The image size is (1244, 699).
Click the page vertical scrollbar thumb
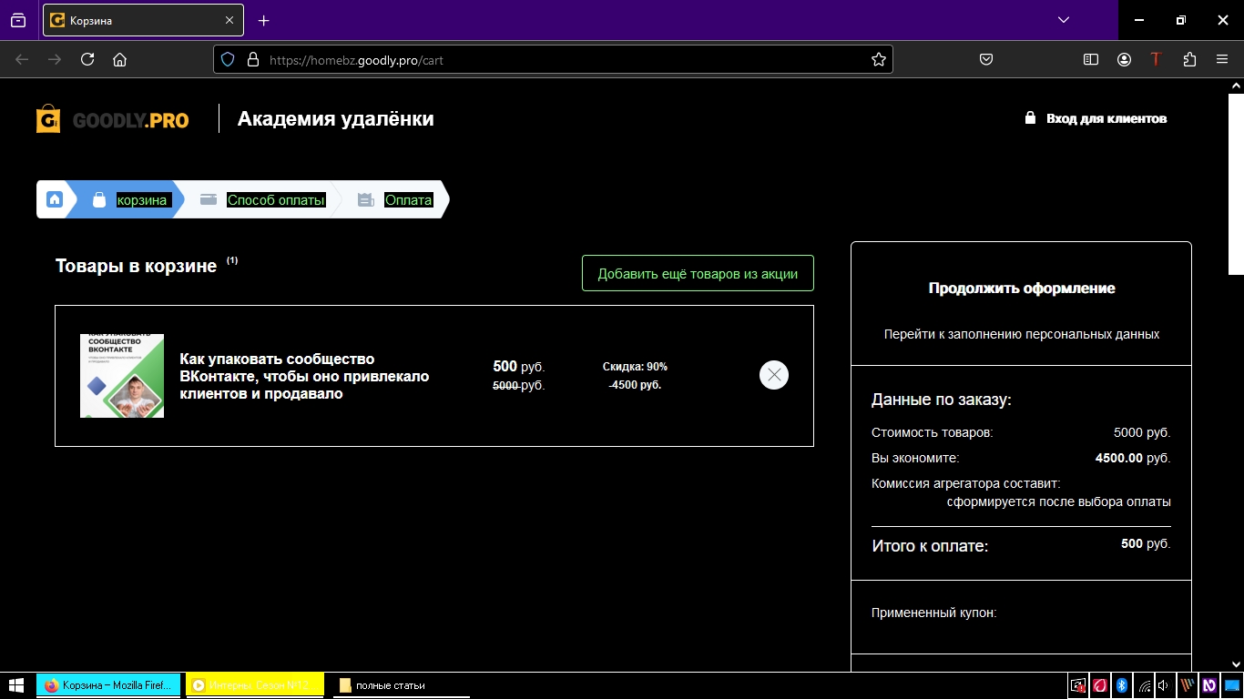click(x=1236, y=182)
